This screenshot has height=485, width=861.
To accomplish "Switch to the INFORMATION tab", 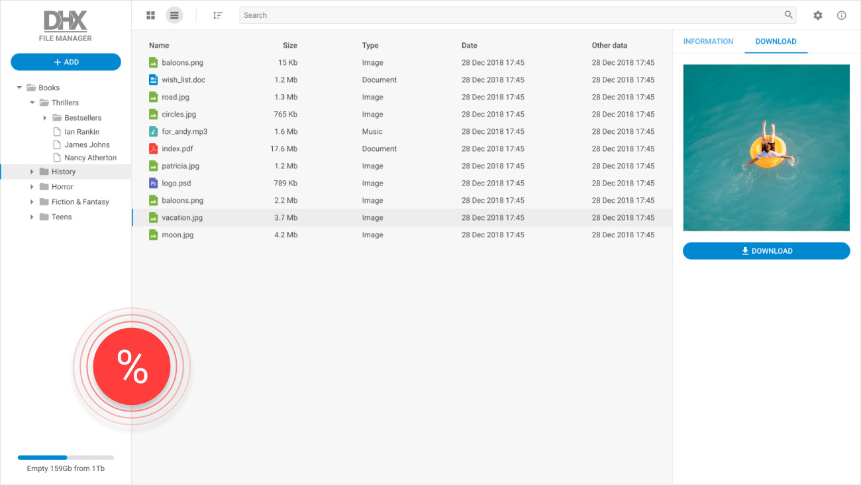I will pyautogui.click(x=708, y=41).
